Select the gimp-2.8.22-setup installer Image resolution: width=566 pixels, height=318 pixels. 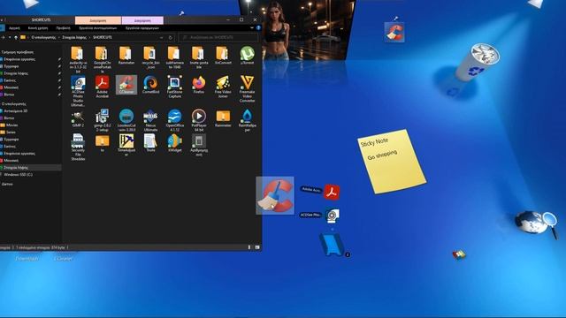[x=103, y=120]
